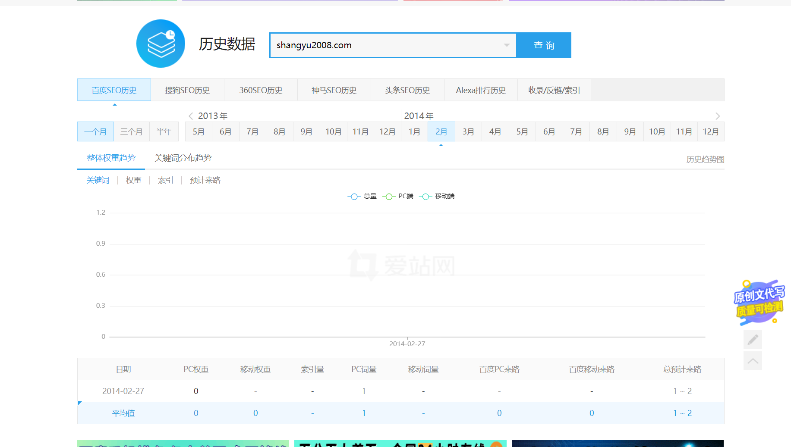Image resolution: width=791 pixels, height=447 pixels.
Task: Select the 三个月 time range option
Action: [131, 131]
